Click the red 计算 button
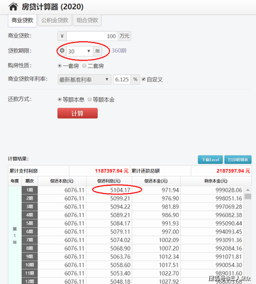This screenshot has width=256, height=284. (77, 114)
